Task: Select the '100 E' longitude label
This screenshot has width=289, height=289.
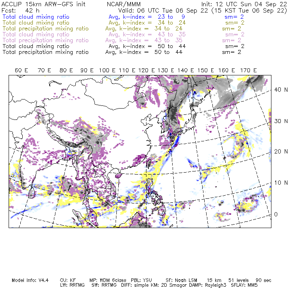Action: coord(107,70)
